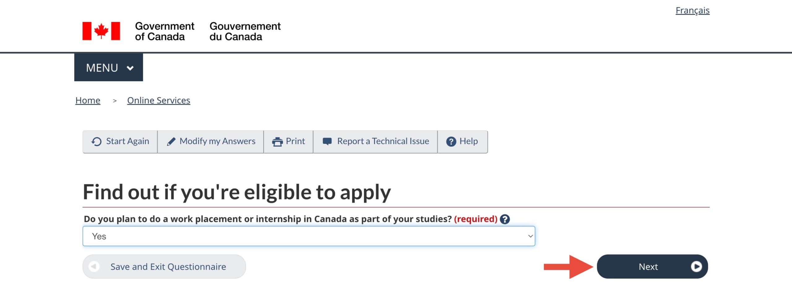The height and width of the screenshot is (283, 792).
Task: Open the help tooltip beside the internship question
Action: [505, 219]
